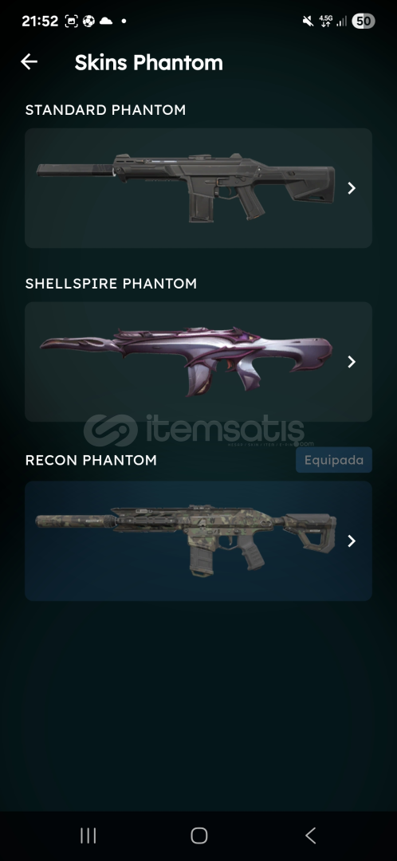Tap the Android navigation back button
The height and width of the screenshot is (861, 397).
pyautogui.click(x=310, y=835)
